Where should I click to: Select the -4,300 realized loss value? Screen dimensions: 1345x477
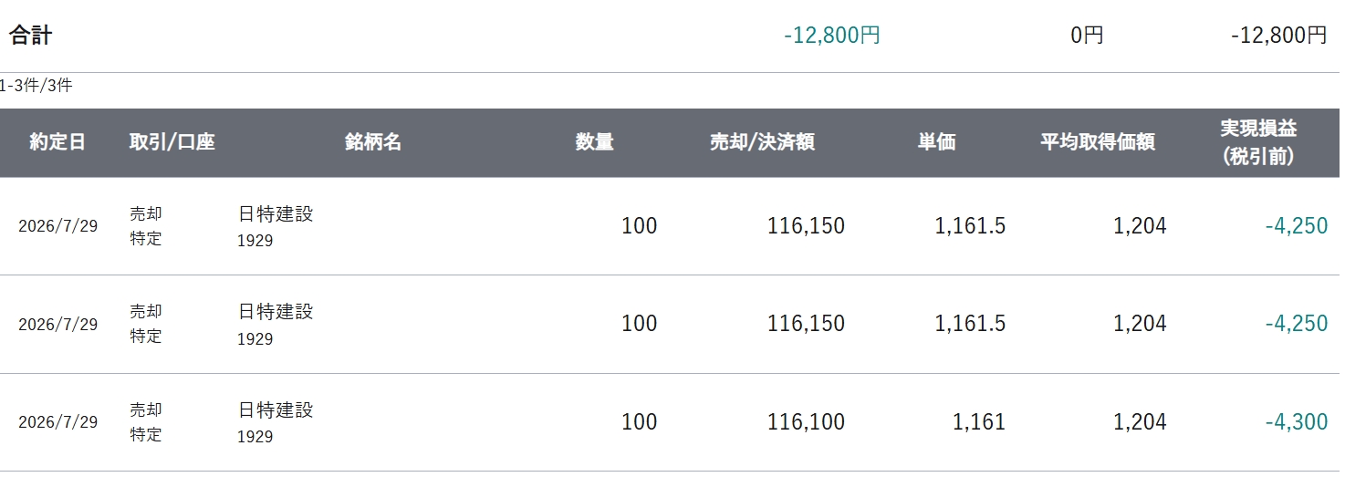coord(1297,422)
